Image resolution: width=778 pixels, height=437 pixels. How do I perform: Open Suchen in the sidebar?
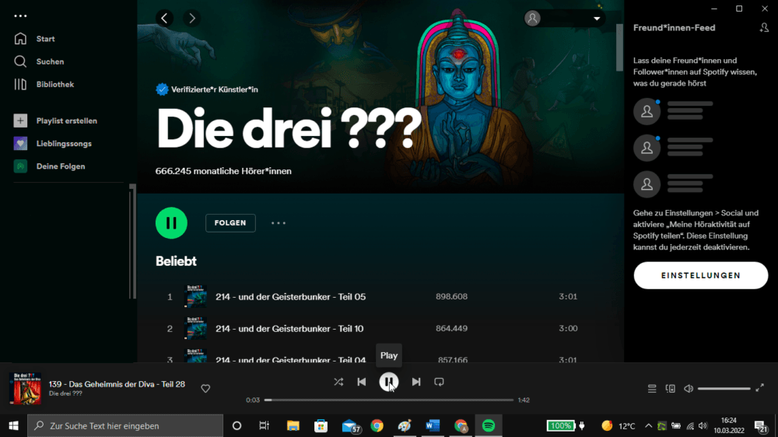pyautogui.click(x=50, y=61)
